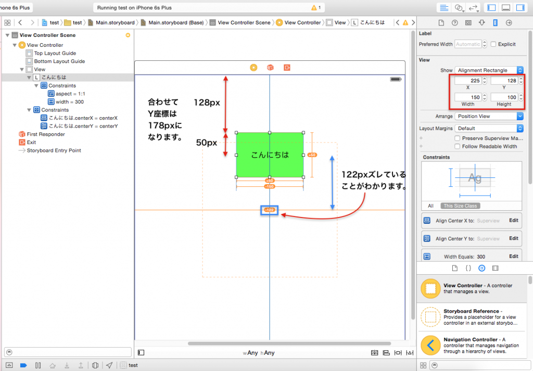Image resolution: width=533 pixels, height=371 pixels.
Task: Select This Size Class constraints tab
Action: (460, 206)
